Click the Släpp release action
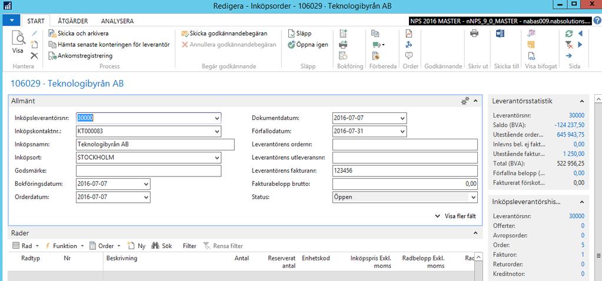 pos(300,34)
